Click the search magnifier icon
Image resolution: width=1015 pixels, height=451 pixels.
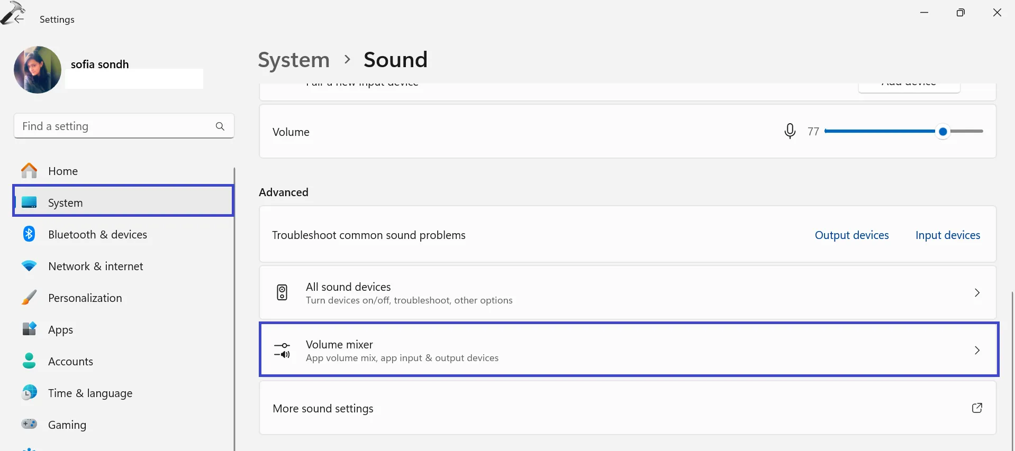(220, 126)
